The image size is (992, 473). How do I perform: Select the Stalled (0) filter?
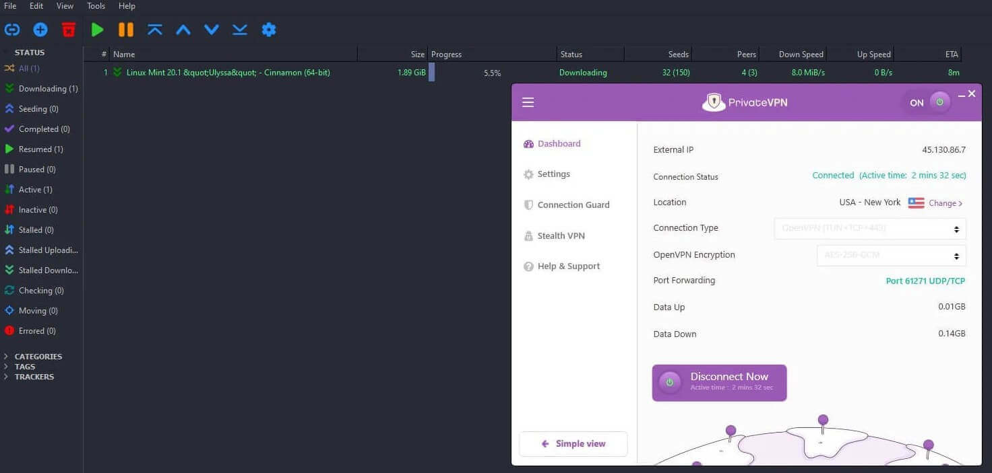(29, 230)
